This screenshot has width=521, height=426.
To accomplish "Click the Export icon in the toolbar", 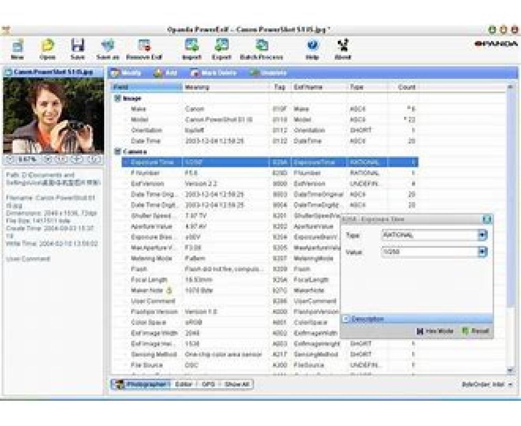I will [221, 45].
